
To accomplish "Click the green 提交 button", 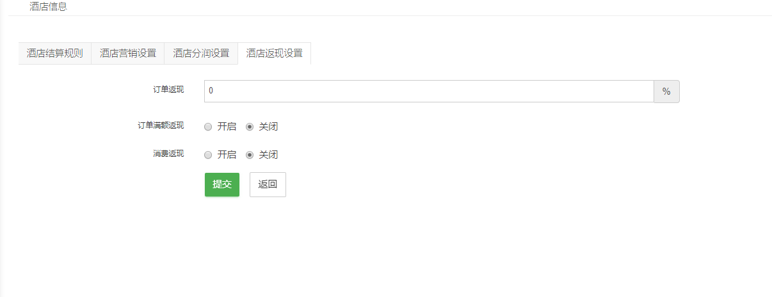I will coord(222,184).
